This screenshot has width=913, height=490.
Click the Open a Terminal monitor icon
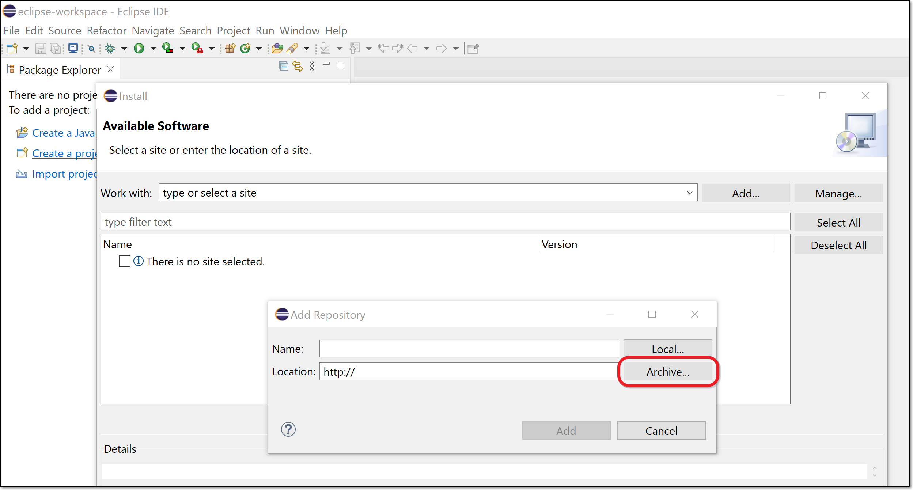(73, 48)
